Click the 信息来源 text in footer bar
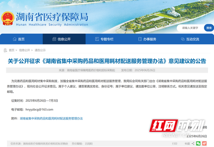214x147 pixels. pyautogui.click(x=39, y=144)
